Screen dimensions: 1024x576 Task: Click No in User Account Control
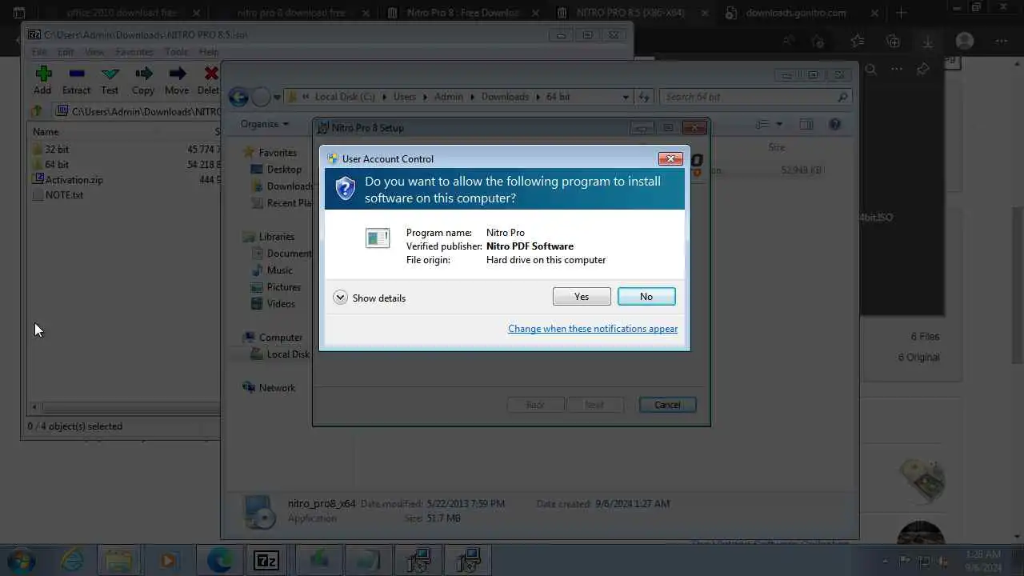(646, 297)
